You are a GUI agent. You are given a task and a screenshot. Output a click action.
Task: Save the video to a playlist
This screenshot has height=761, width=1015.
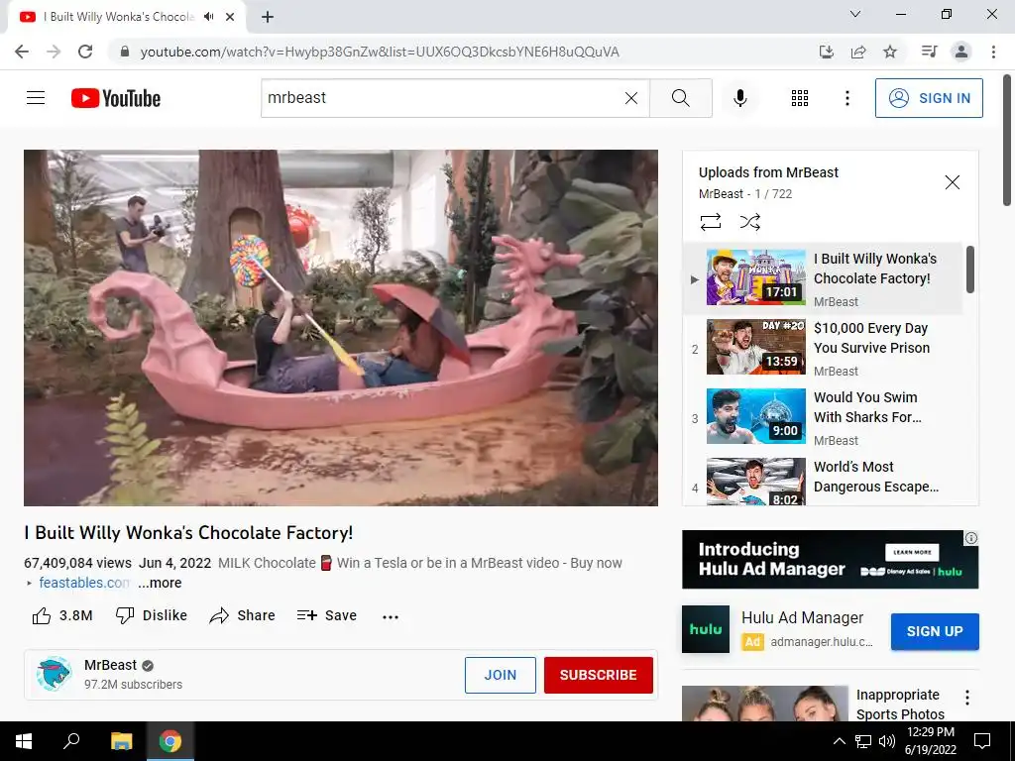pyautogui.click(x=327, y=615)
